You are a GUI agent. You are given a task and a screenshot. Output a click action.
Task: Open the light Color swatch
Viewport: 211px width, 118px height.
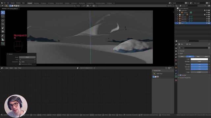(199, 59)
